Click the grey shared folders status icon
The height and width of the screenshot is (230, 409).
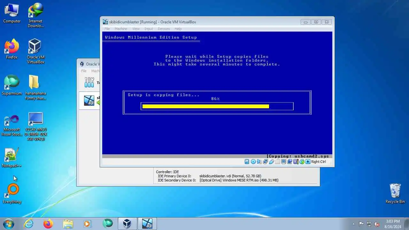click(x=277, y=162)
